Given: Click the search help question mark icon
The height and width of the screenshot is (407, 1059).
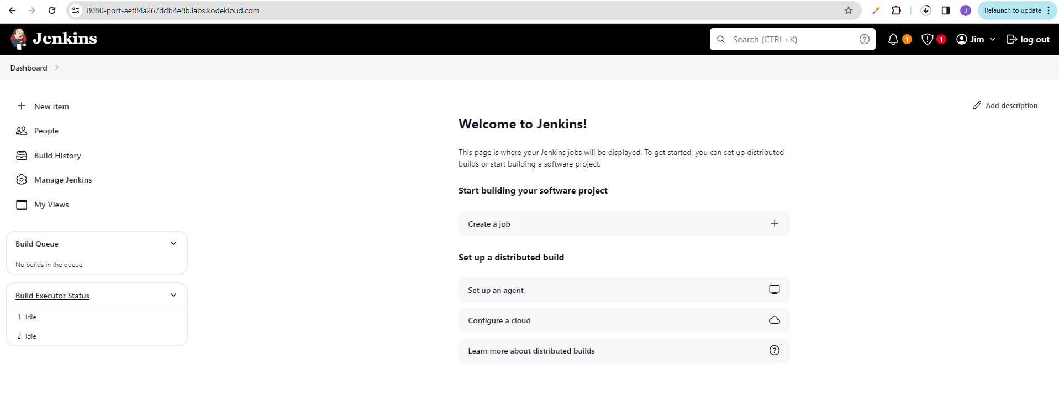Looking at the screenshot, I should pyautogui.click(x=865, y=39).
